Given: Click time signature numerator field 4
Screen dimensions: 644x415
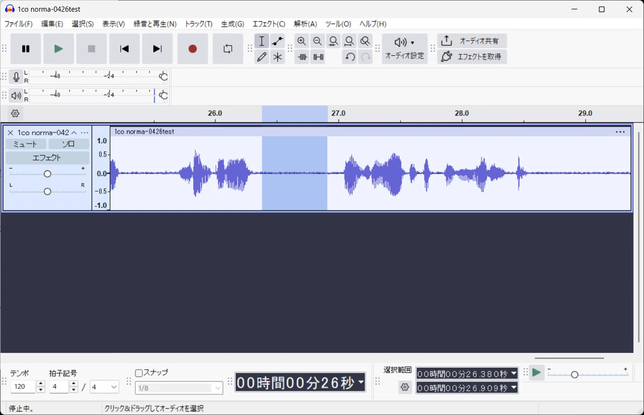Looking at the screenshot, I should point(59,387).
